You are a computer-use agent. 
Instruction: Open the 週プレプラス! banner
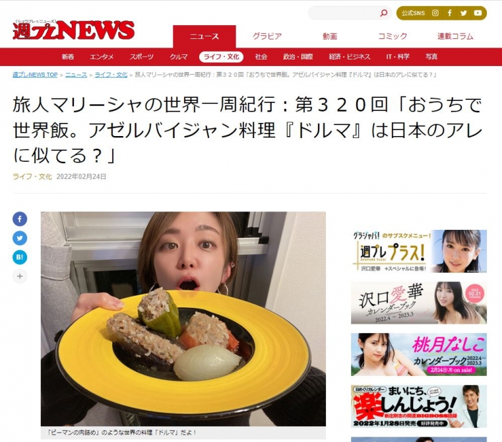pos(419,251)
